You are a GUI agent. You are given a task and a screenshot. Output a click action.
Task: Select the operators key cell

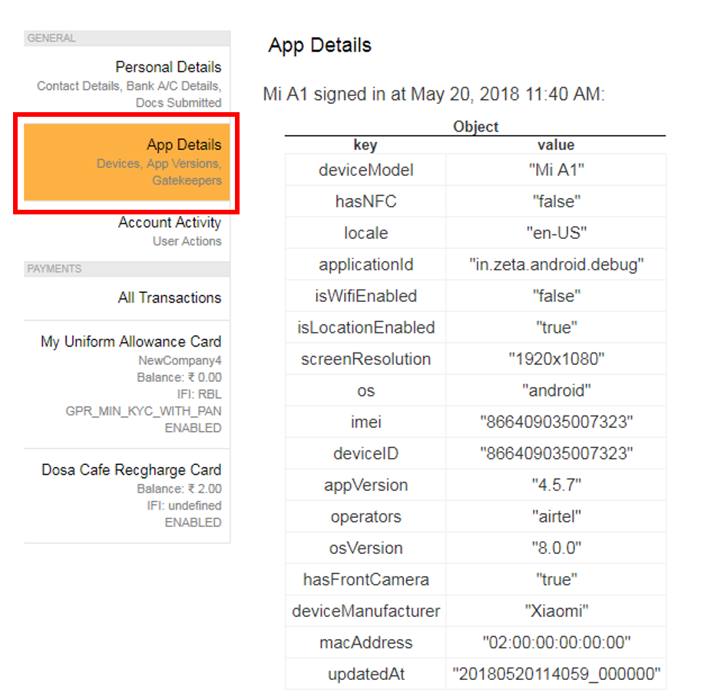[x=365, y=516]
